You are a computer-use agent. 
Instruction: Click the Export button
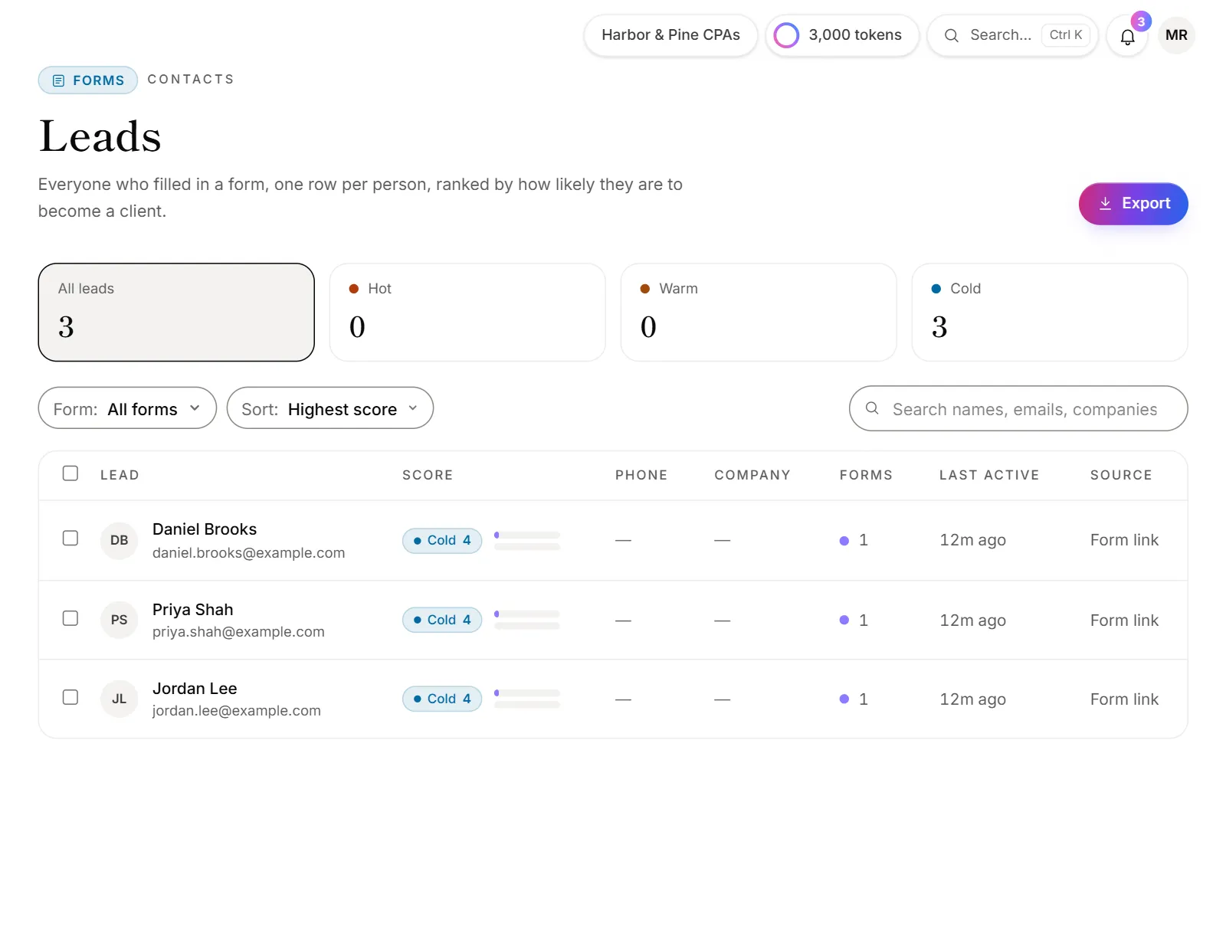pyautogui.click(x=1133, y=204)
